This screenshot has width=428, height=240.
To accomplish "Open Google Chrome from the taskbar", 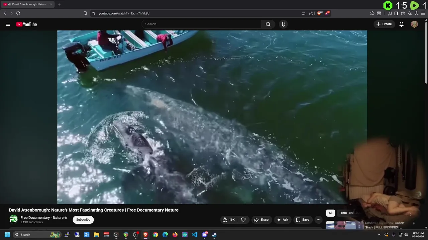I will click(155, 235).
